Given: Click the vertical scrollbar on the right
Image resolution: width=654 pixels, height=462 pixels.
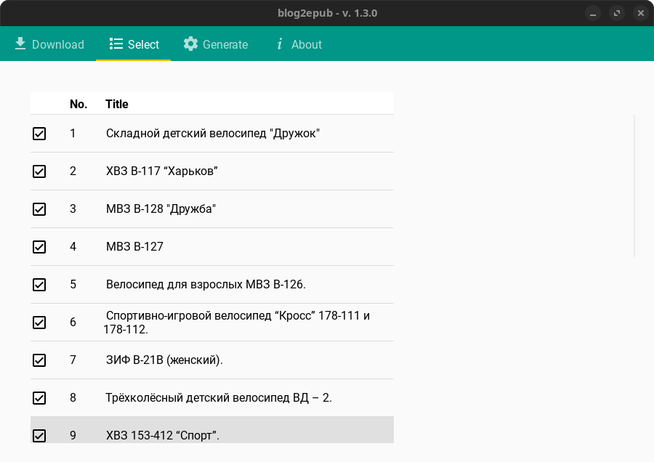Looking at the screenshot, I should coord(634,186).
